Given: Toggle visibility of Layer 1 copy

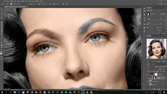Looking at the screenshot, I should click(x=148, y=81).
